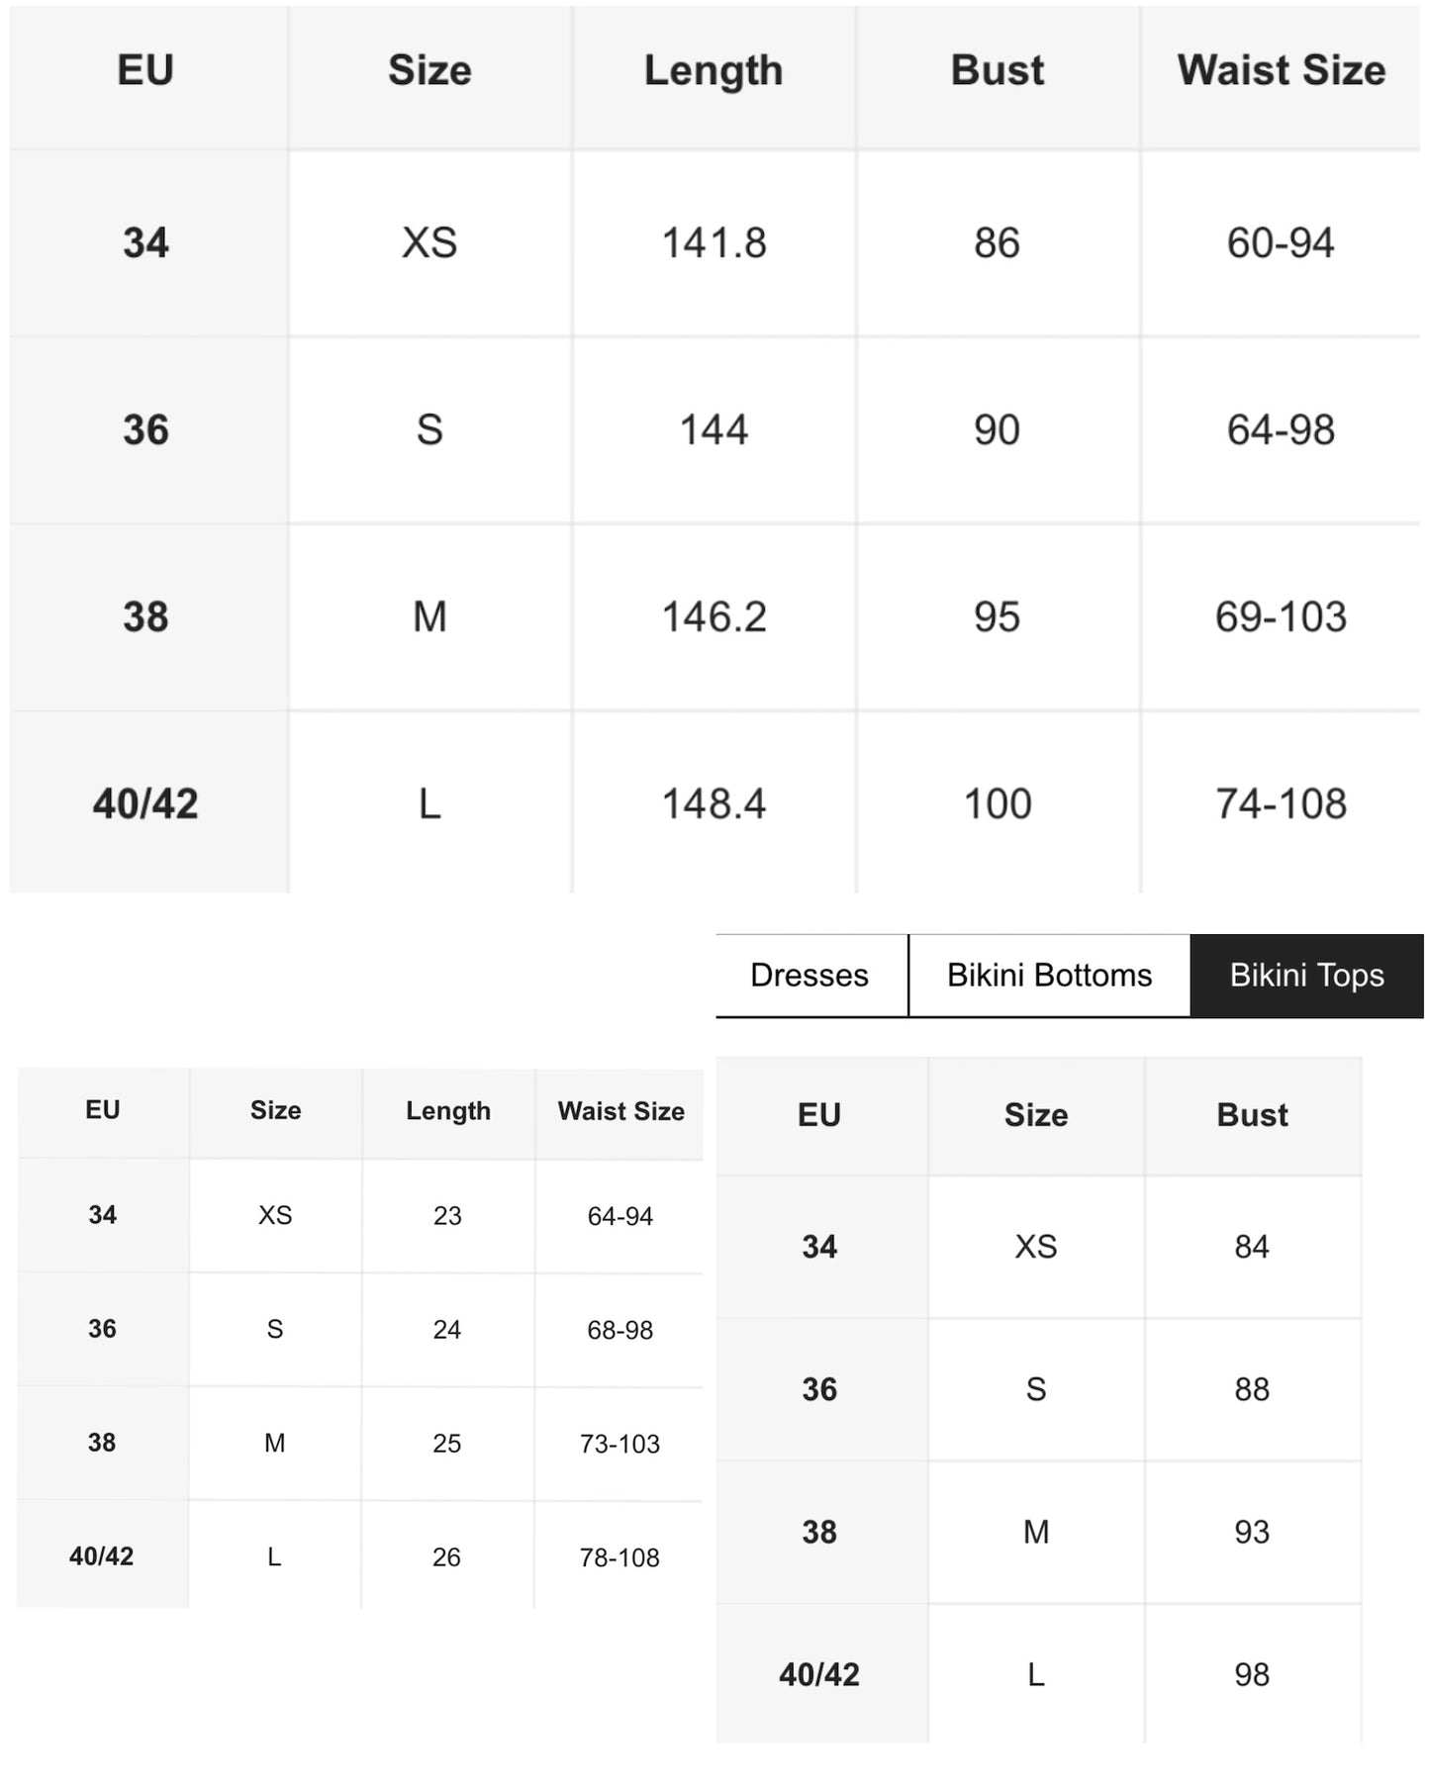Click the length value 23

click(x=447, y=1216)
